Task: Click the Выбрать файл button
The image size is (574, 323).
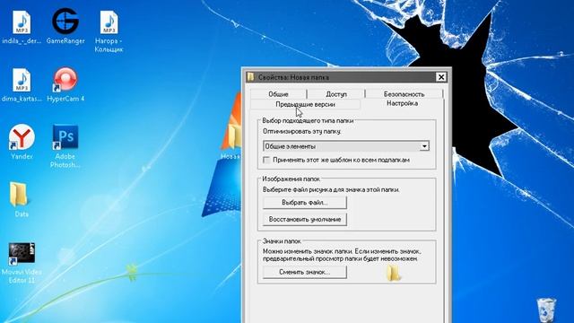Action: [305, 203]
